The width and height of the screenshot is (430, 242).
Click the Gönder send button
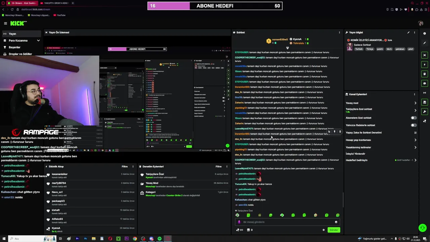[334, 230]
